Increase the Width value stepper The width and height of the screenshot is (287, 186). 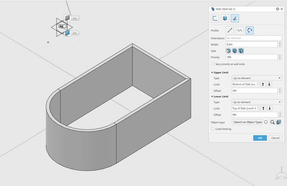pyautogui.click(x=280, y=43)
